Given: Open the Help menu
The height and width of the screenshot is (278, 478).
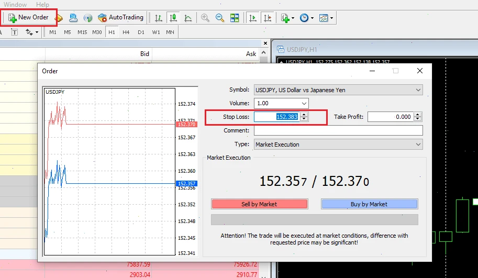Looking at the screenshot, I should (42, 5).
